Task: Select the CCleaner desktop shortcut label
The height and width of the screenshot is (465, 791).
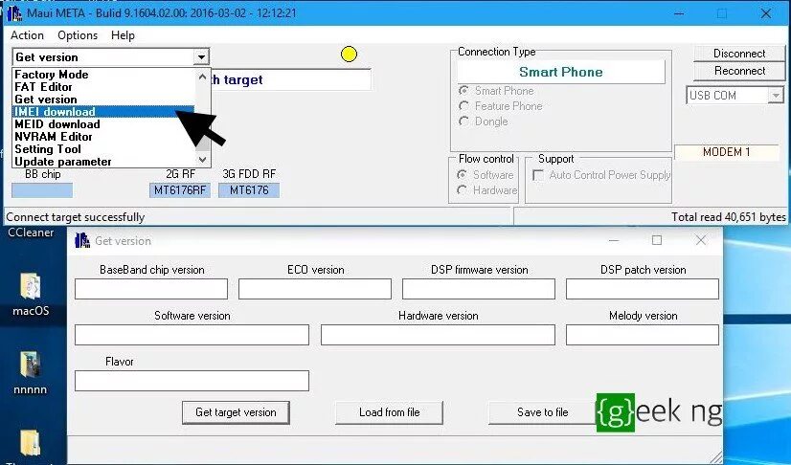Action: click(31, 232)
